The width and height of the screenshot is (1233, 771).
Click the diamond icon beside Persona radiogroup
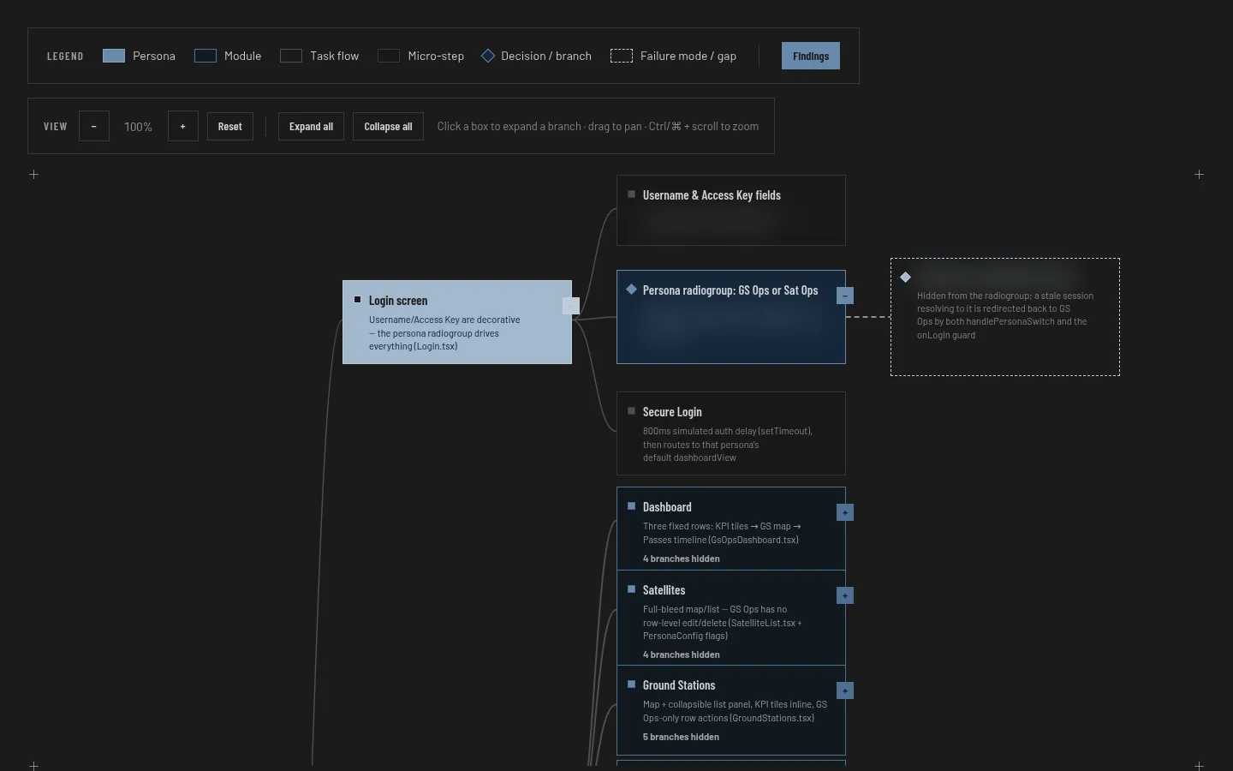[631, 290]
